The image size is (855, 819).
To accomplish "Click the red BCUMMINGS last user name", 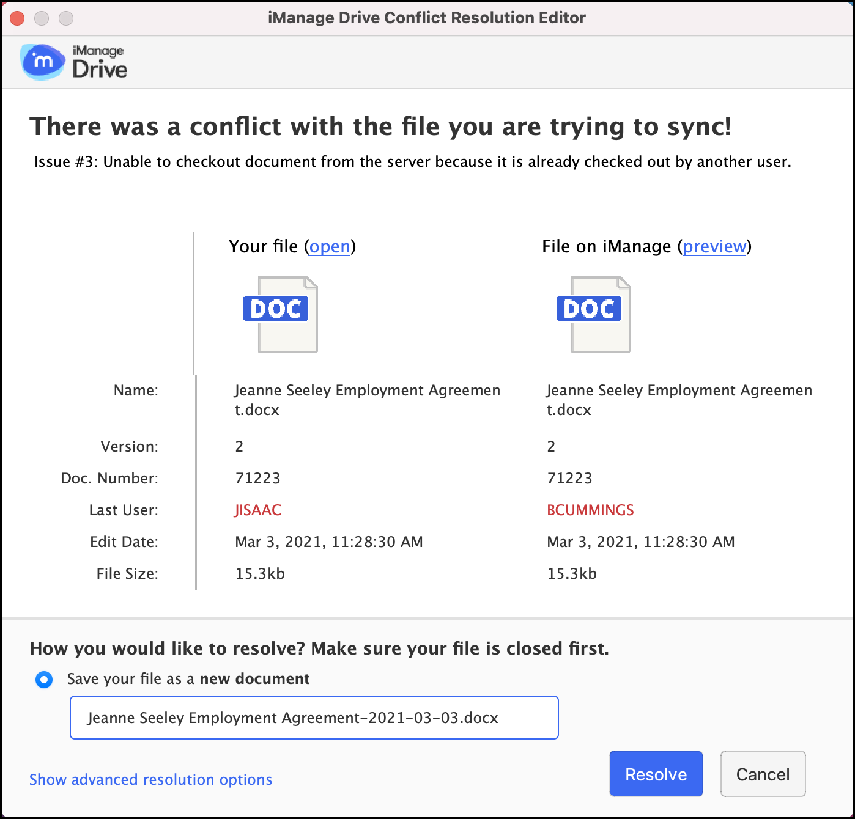I will click(x=590, y=510).
